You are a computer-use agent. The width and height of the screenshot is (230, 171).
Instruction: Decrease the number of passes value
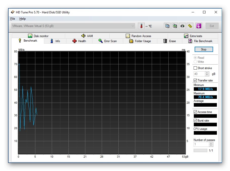coord(211,146)
